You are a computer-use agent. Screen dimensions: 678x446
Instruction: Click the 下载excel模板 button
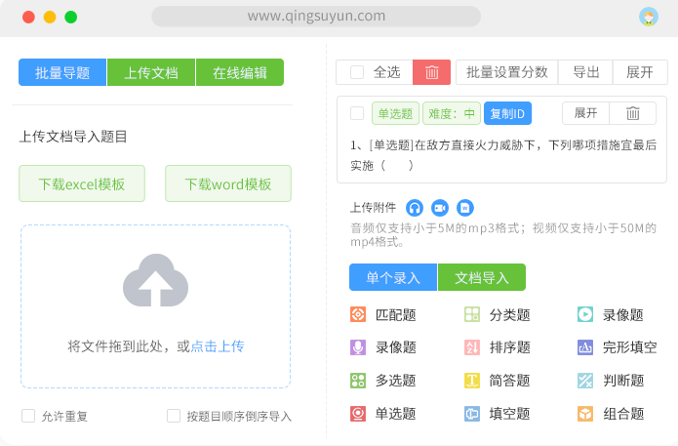tap(82, 183)
